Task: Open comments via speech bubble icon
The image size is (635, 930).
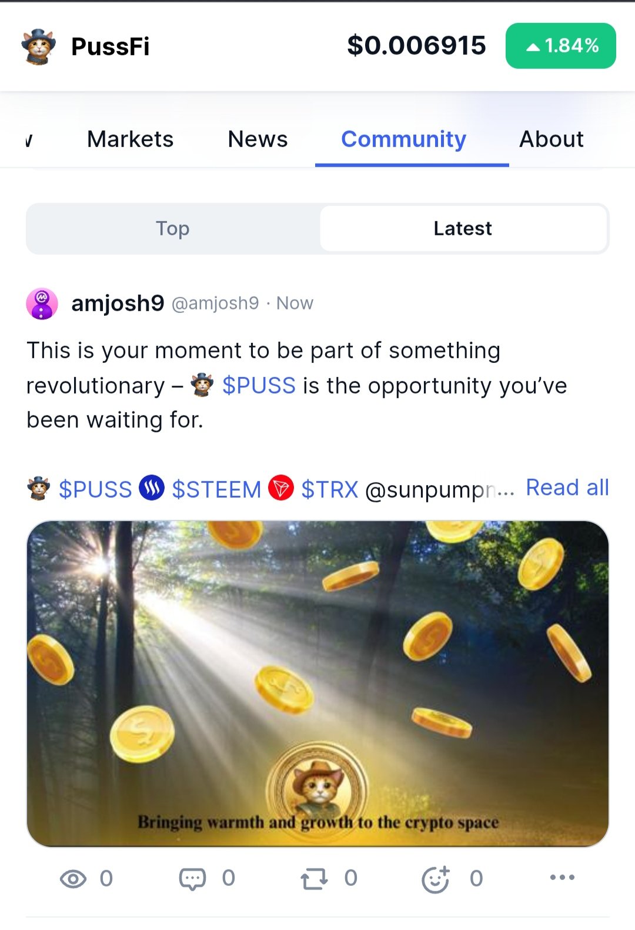Action: coord(192,879)
